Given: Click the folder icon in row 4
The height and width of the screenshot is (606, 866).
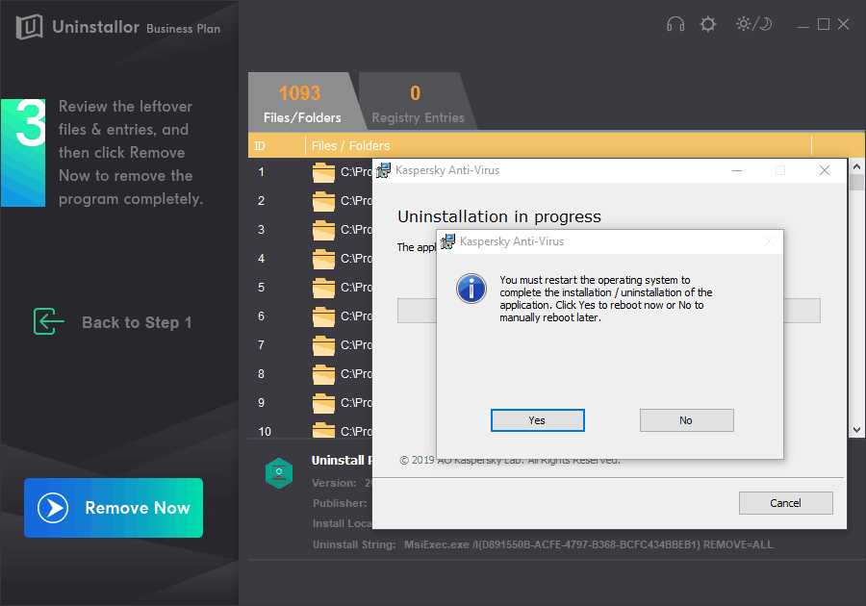Looking at the screenshot, I should coord(323,259).
